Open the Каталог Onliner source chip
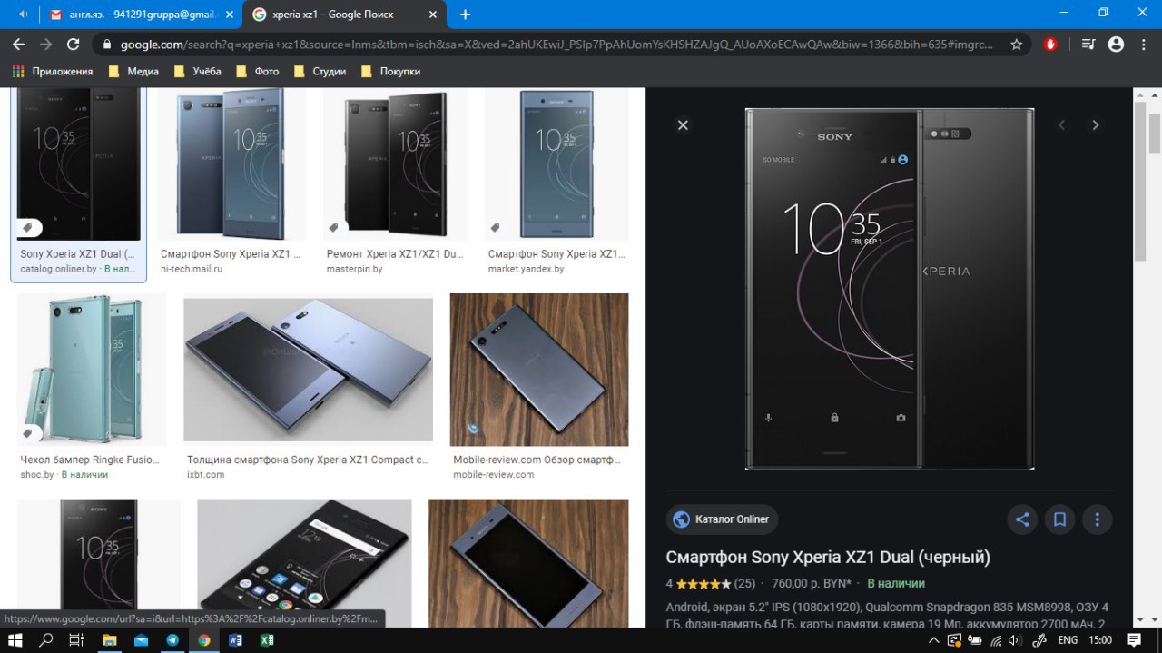Image resolution: width=1162 pixels, height=653 pixels. [x=722, y=519]
